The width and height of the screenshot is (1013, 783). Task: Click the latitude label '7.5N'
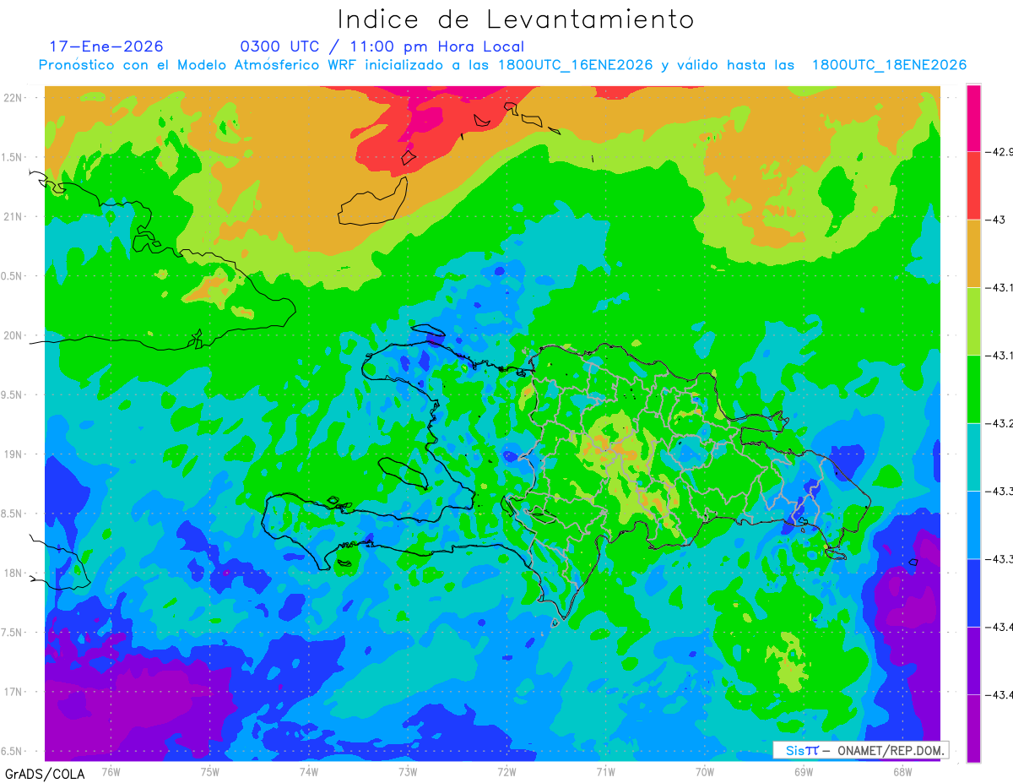click(13, 633)
